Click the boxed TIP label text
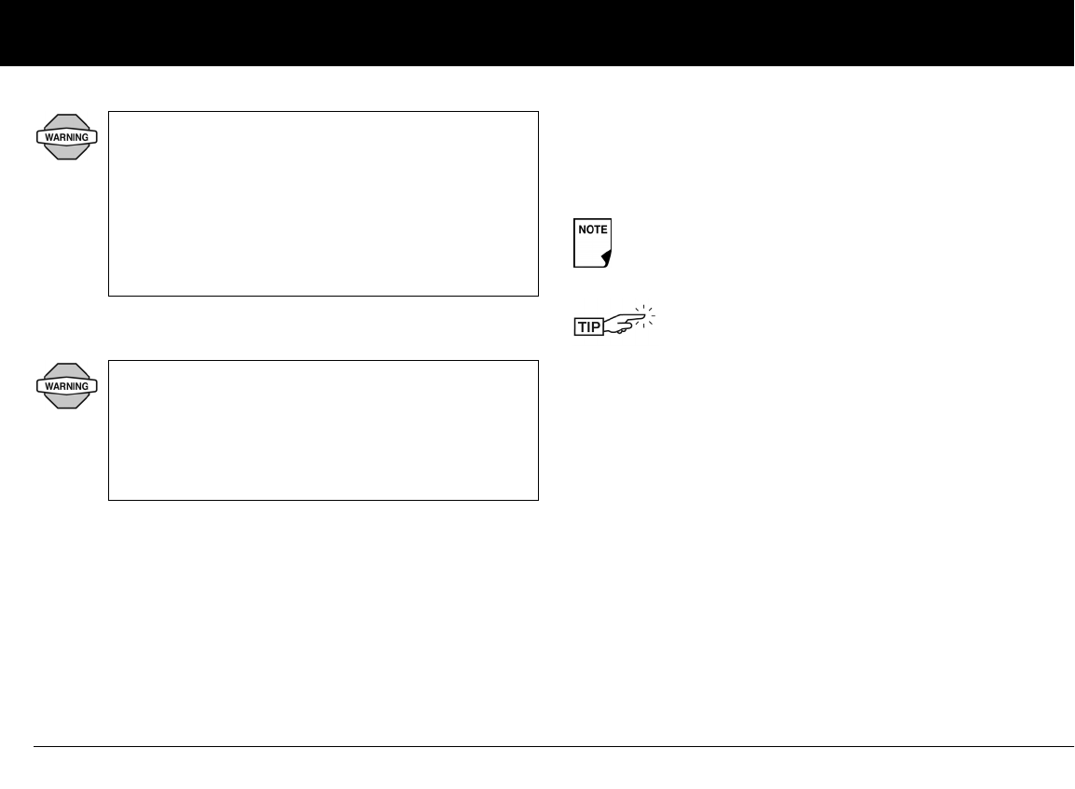 [x=588, y=326]
